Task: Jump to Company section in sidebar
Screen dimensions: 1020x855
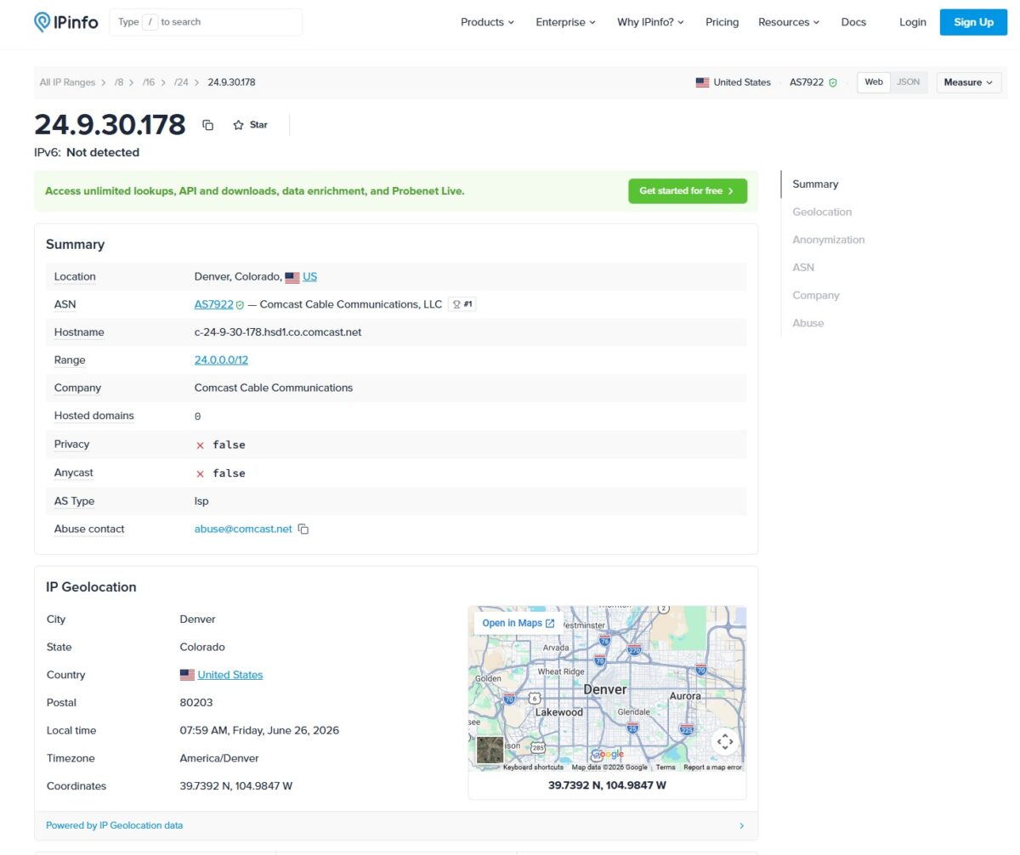Action: [816, 296]
